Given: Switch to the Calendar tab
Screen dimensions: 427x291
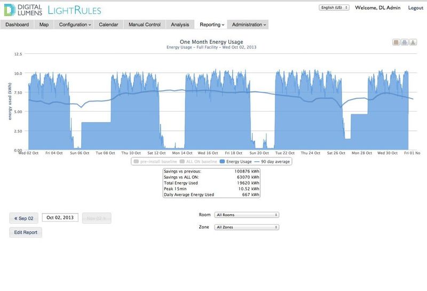Looking at the screenshot, I should point(108,25).
